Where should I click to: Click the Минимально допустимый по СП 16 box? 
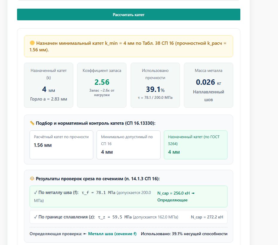tap(129, 145)
